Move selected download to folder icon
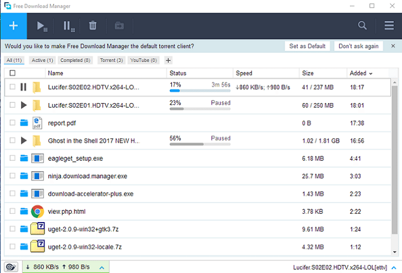 (x=119, y=26)
